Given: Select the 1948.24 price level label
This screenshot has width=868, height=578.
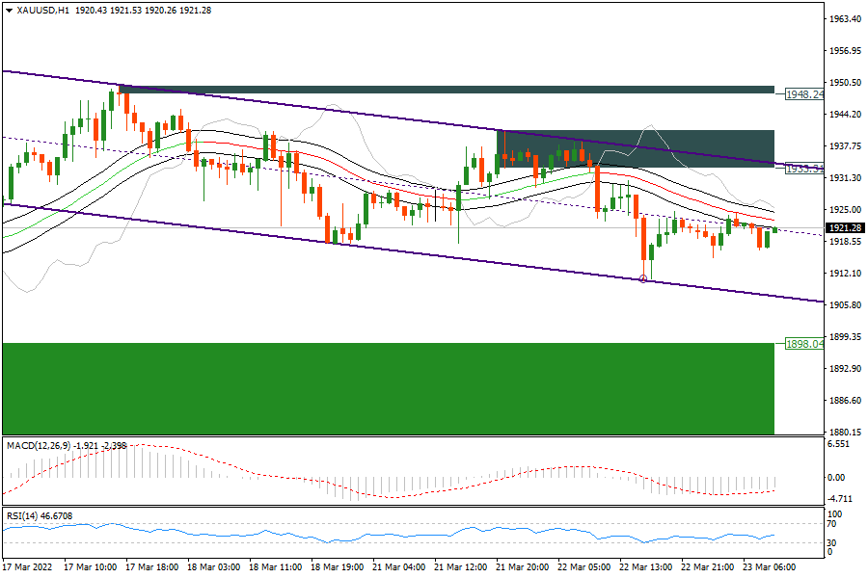Looking at the screenshot, I should click(803, 94).
